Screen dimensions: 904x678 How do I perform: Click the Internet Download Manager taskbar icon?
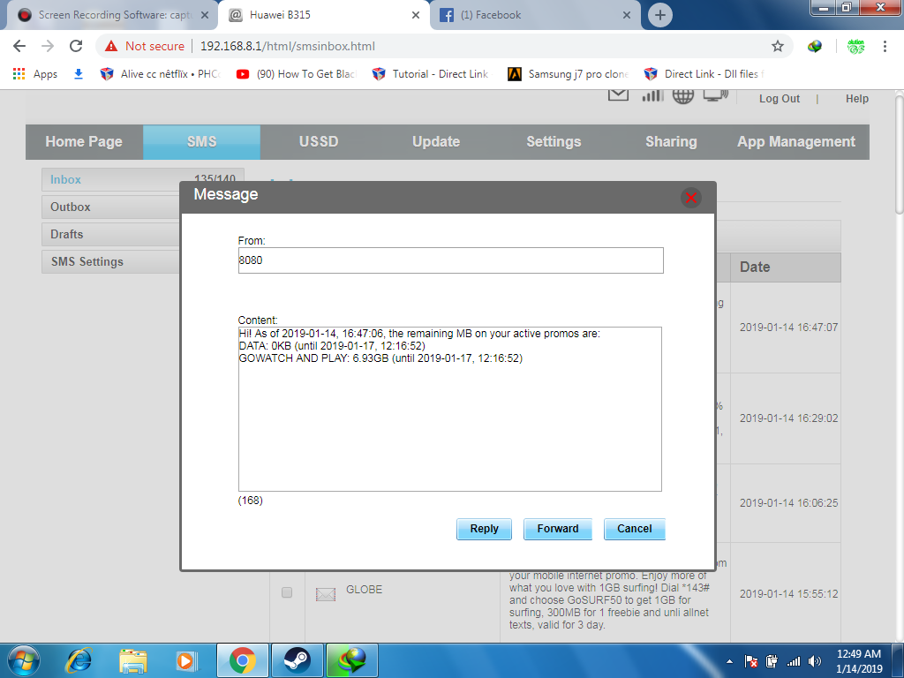(x=351, y=660)
